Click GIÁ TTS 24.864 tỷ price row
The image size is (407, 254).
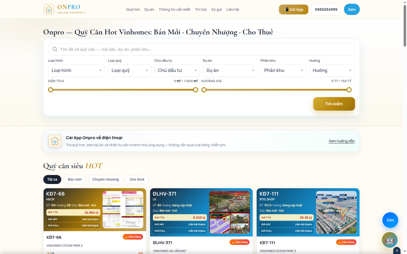pyautogui.click(x=73, y=213)
